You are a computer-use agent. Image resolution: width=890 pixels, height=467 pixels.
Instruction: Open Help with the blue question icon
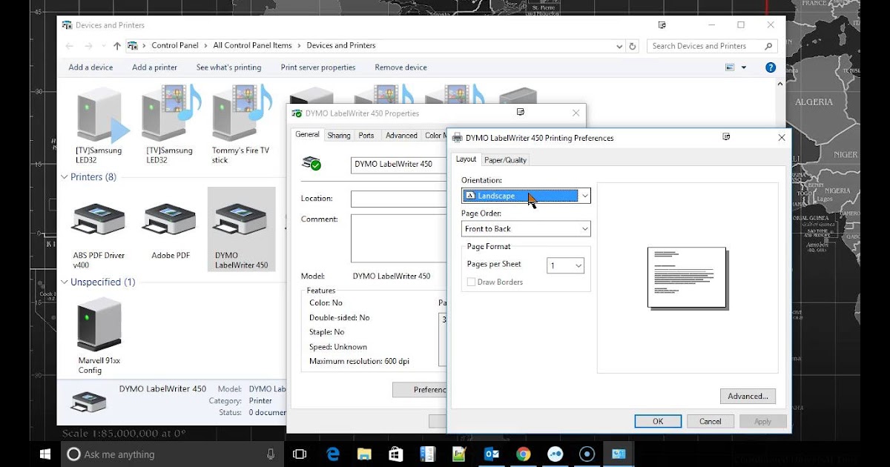771,67
